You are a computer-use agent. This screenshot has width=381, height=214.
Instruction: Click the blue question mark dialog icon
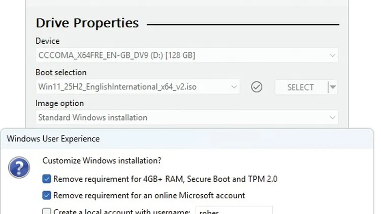pyautogui.click(x=19, y=167)
